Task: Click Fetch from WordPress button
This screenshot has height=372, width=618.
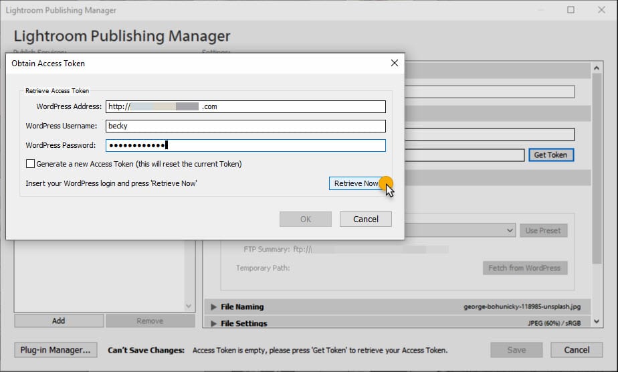Action: (x=525, y=268)
